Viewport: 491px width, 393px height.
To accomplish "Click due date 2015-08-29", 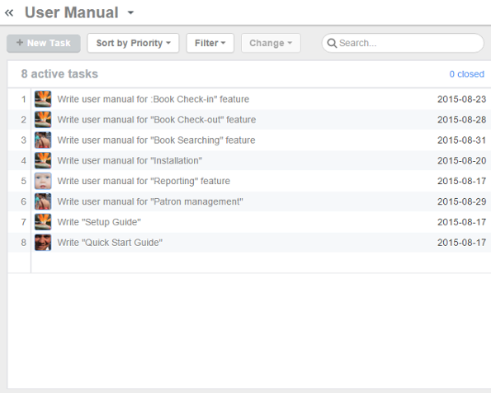I will 461,201.
